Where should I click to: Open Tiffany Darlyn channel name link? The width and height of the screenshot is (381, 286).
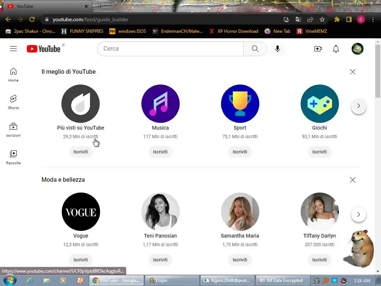320,236
